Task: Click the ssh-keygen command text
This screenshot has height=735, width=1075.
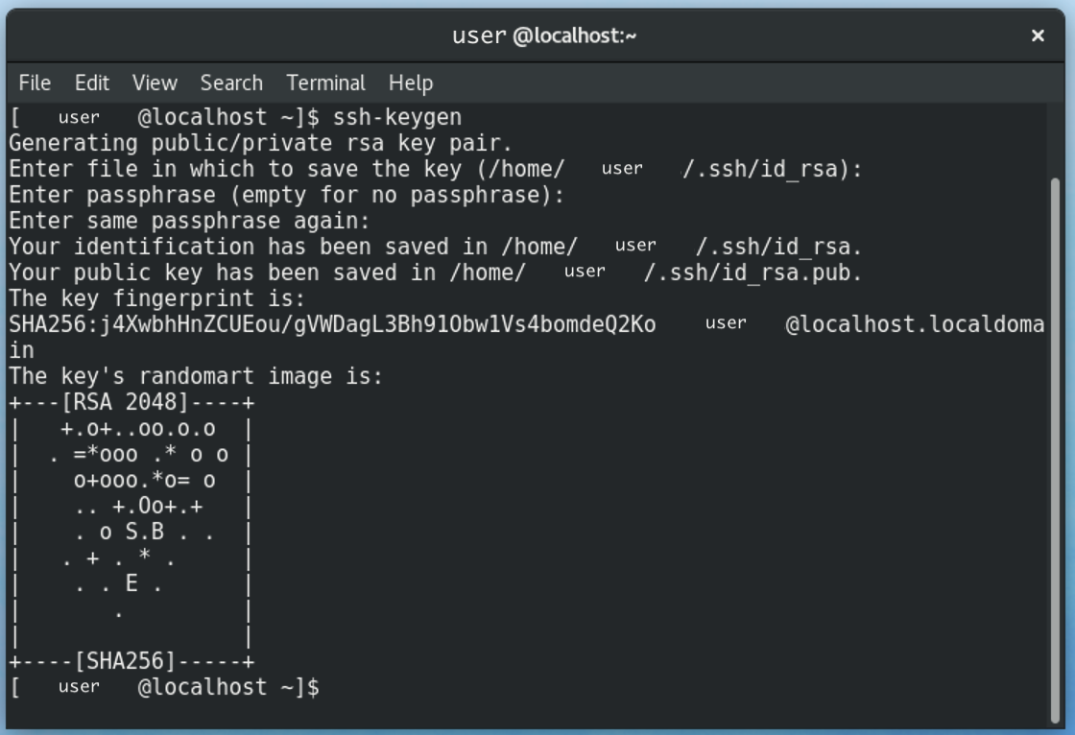Action: click(x=397, y=118)
